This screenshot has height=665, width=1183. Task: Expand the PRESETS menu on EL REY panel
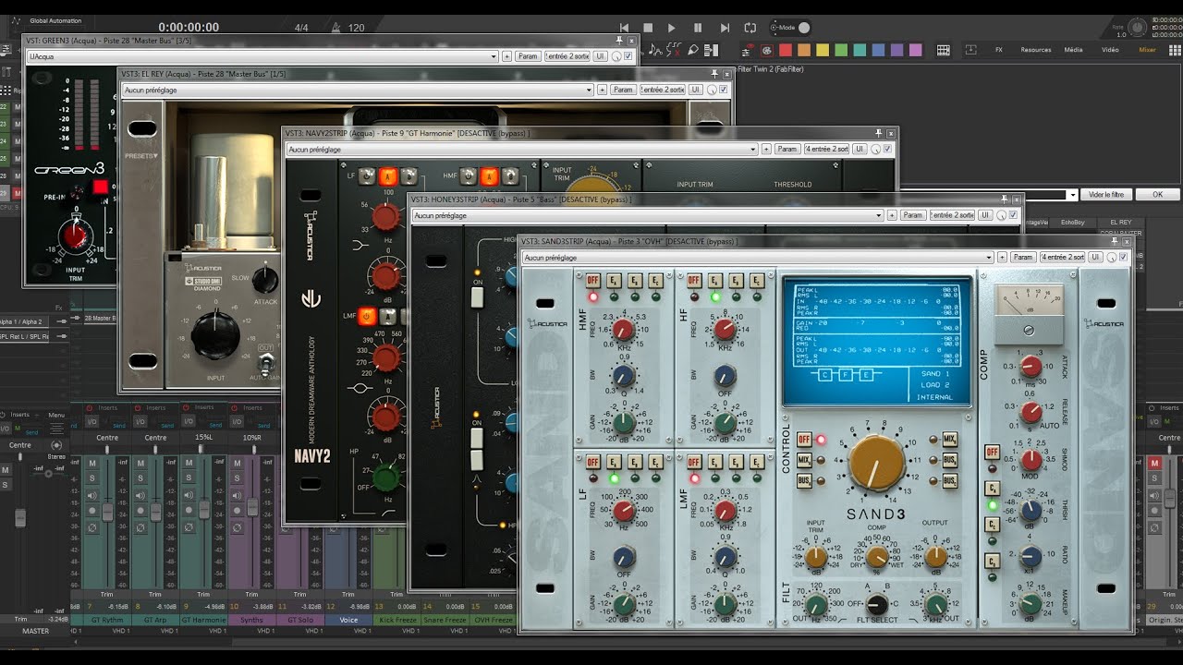click(x=141, y=156)
